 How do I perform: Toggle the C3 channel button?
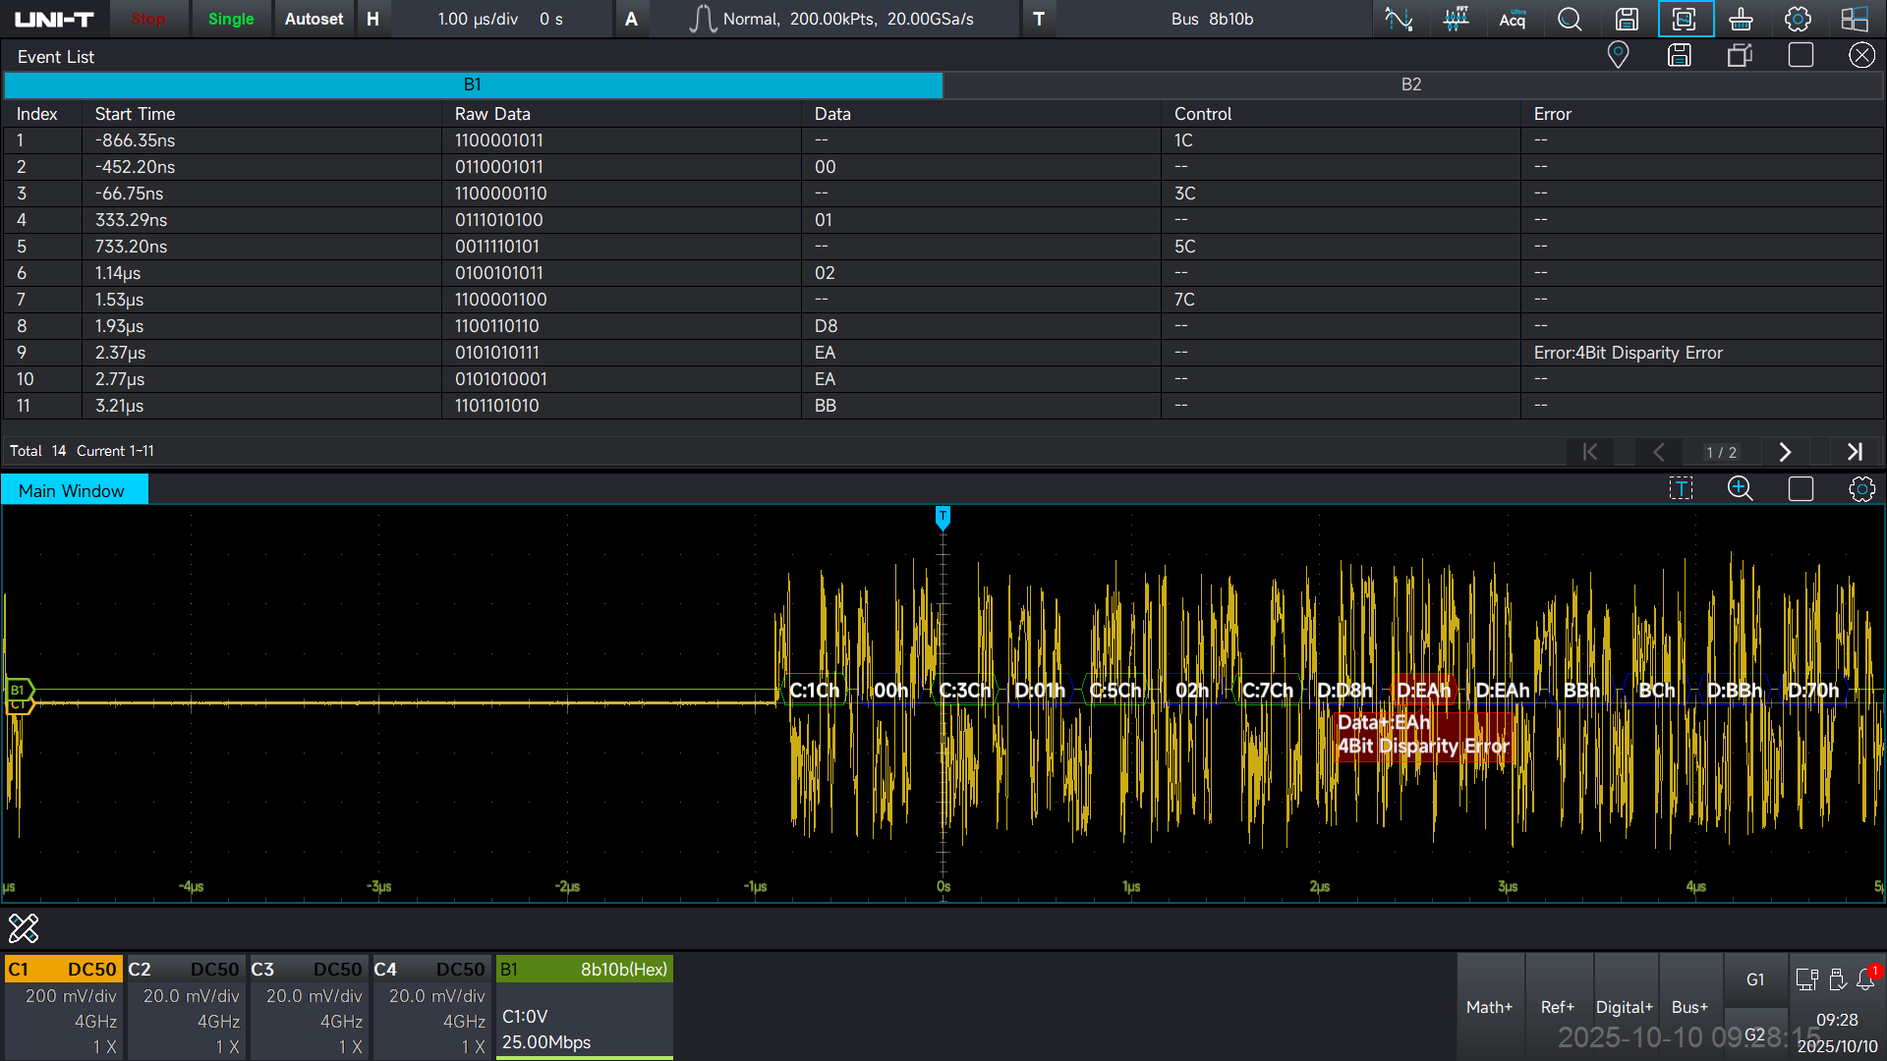click(309, 969)
